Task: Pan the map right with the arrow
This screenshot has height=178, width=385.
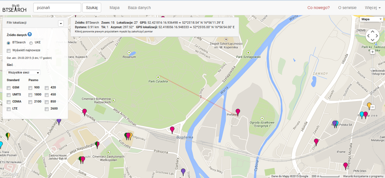Action: click(x=377, y=36)
